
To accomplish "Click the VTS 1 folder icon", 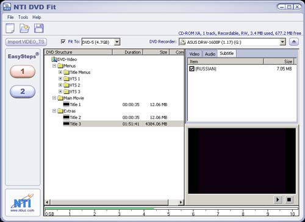I will point(66,79).
